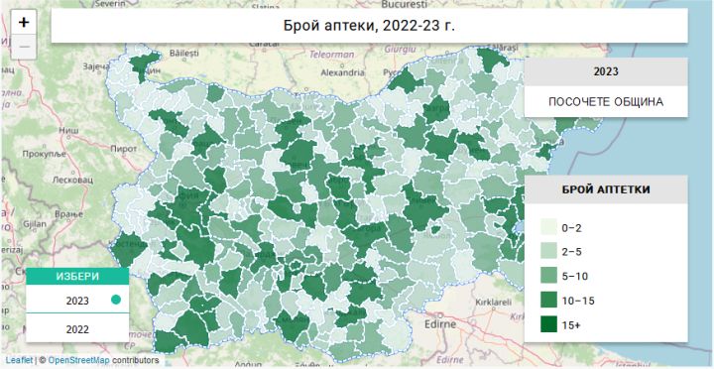
Task: Click the map title Брой аптеки banner
Action: pyautogui.click(x=369, y=26)
